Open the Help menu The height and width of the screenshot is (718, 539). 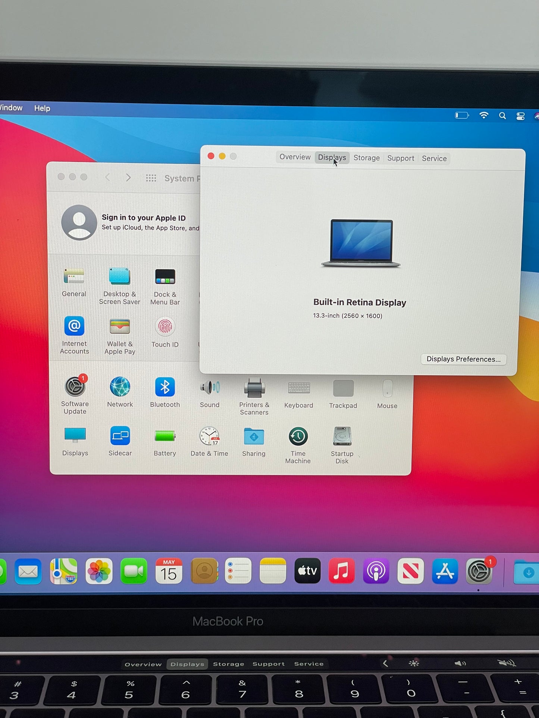pos(42,108)
